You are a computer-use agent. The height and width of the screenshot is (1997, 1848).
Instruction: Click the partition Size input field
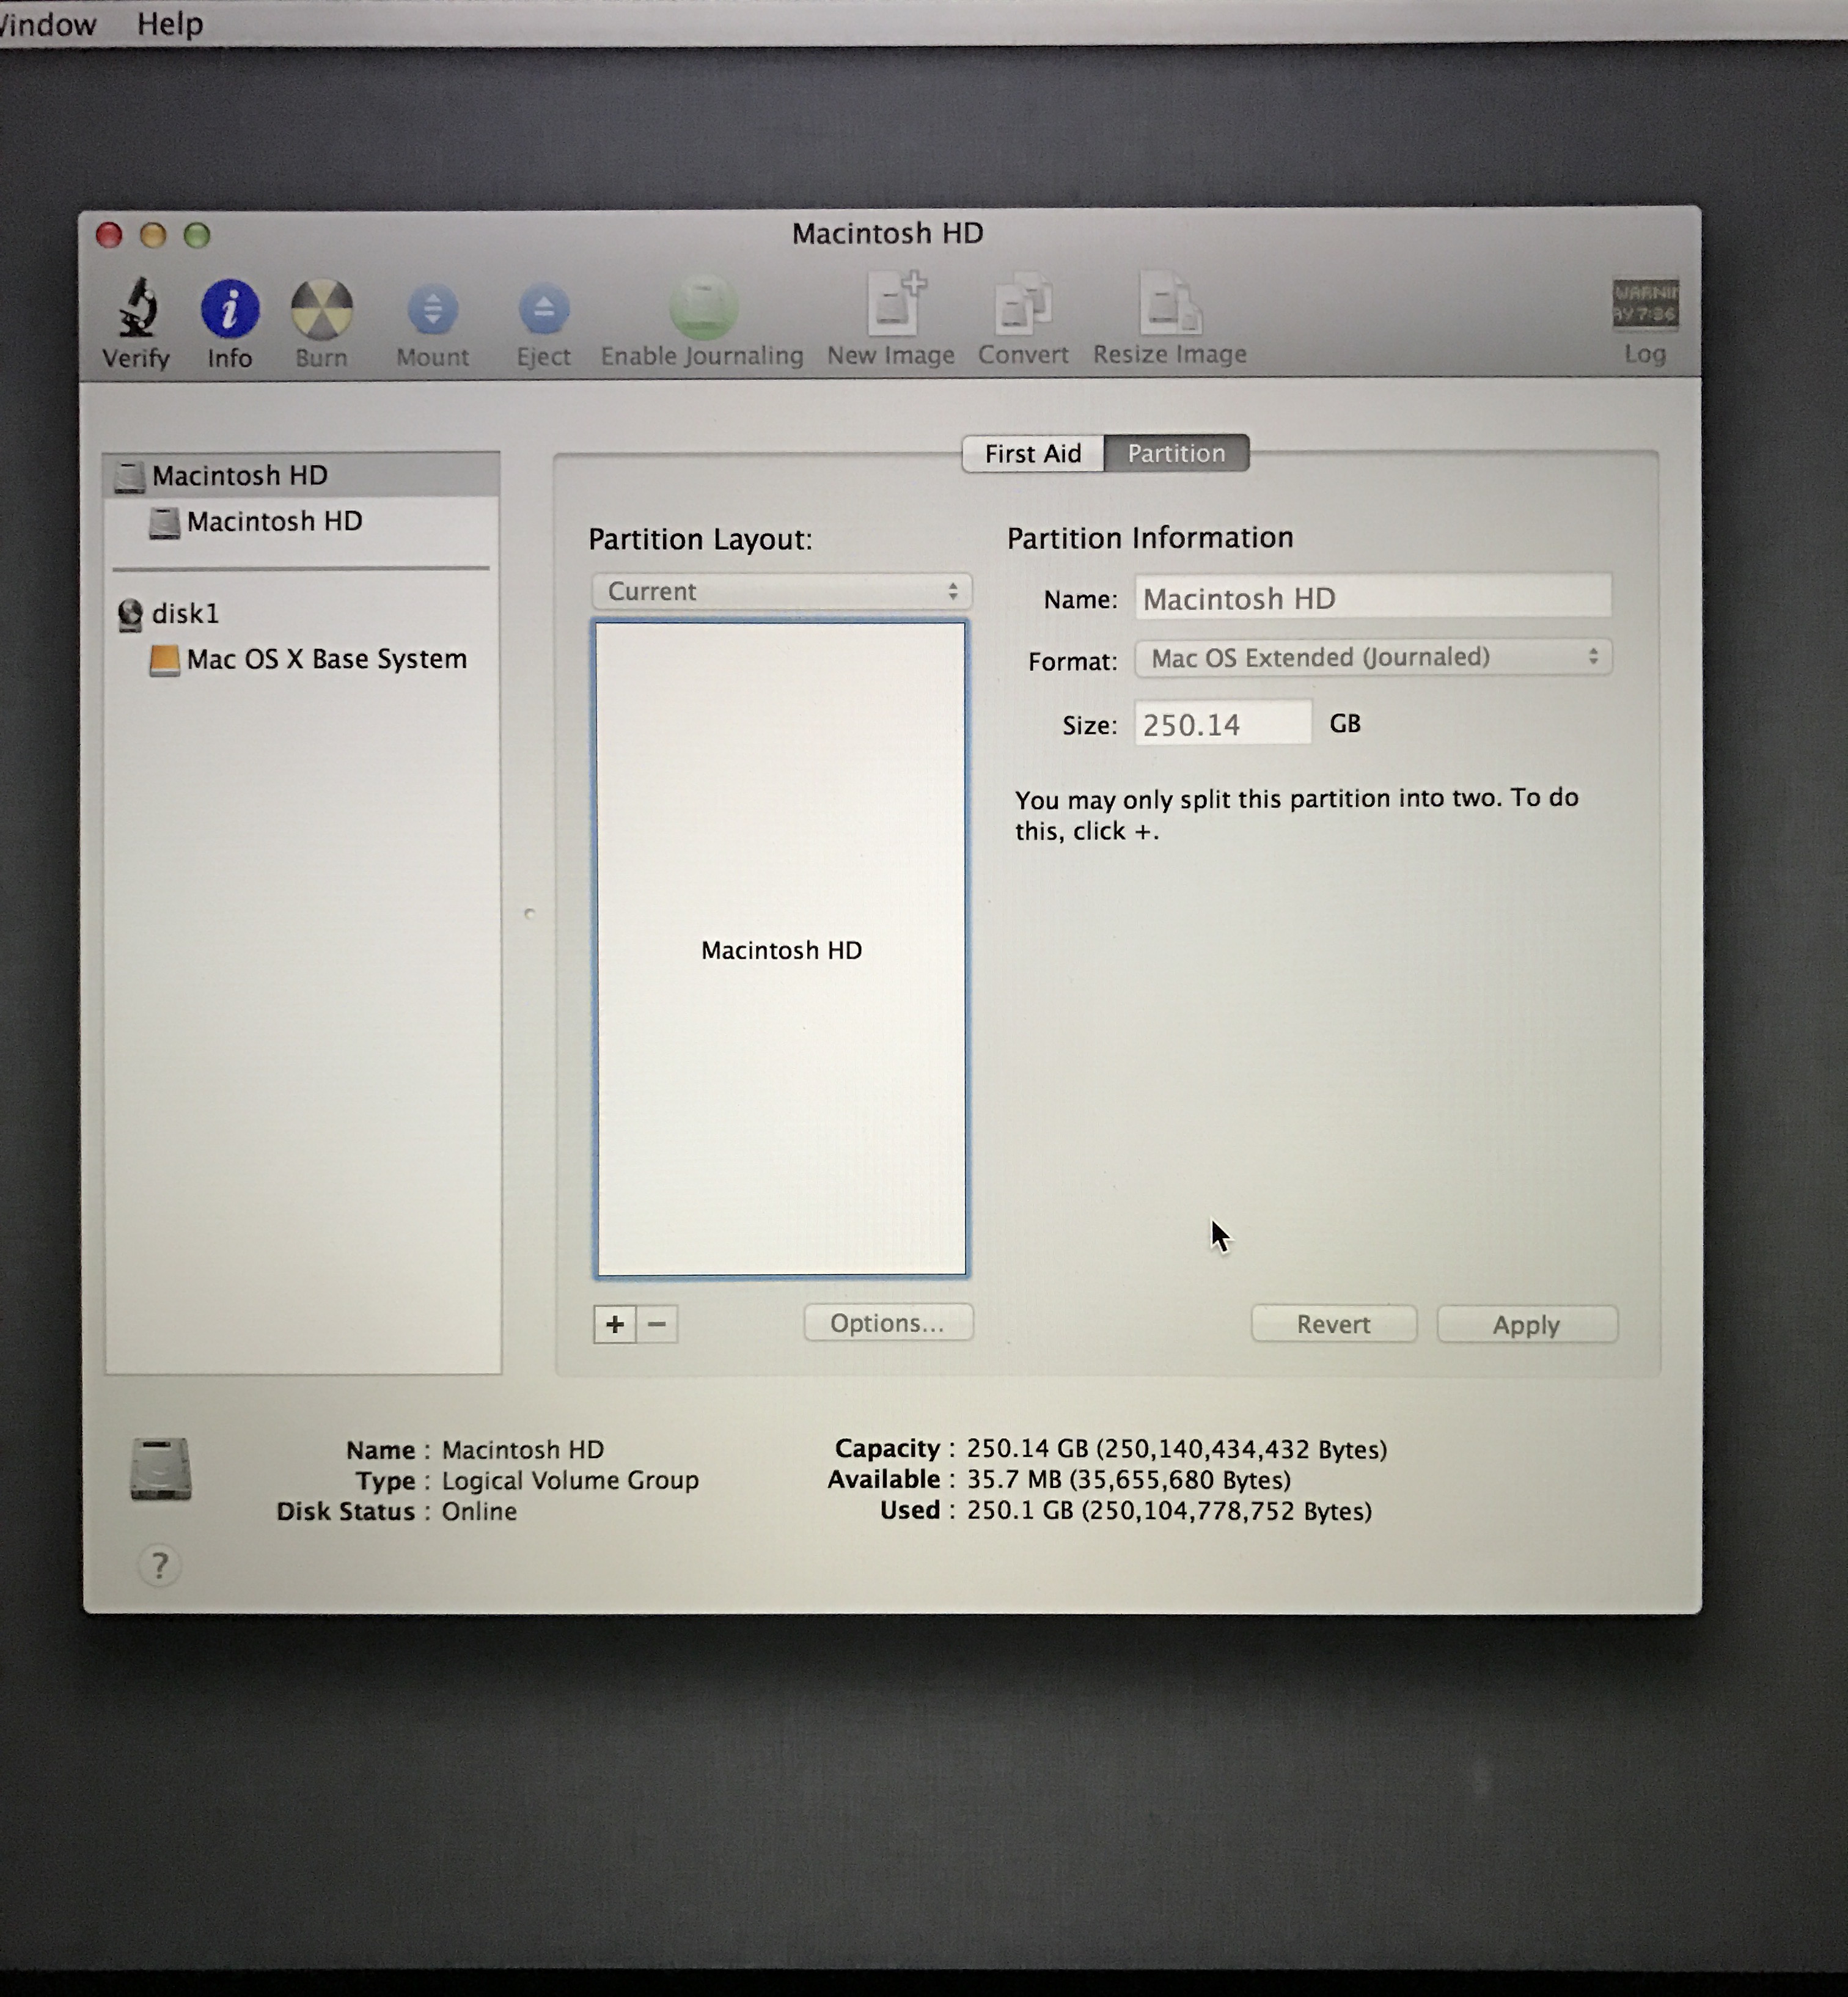(1221, 724)
